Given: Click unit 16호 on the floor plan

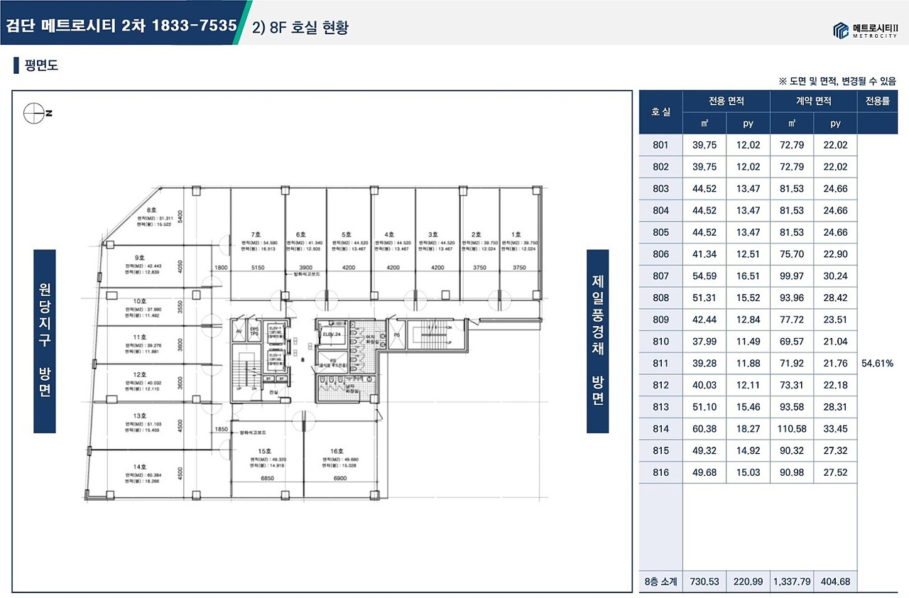Looking at the screenshot, I should pos(337,452).
